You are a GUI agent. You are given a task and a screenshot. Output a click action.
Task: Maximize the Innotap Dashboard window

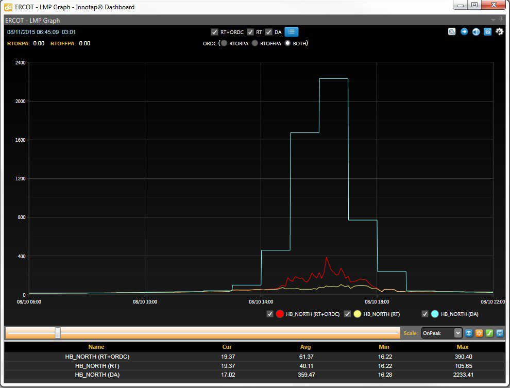point(474,5)
